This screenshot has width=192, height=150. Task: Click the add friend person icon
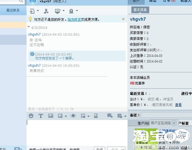46,11
